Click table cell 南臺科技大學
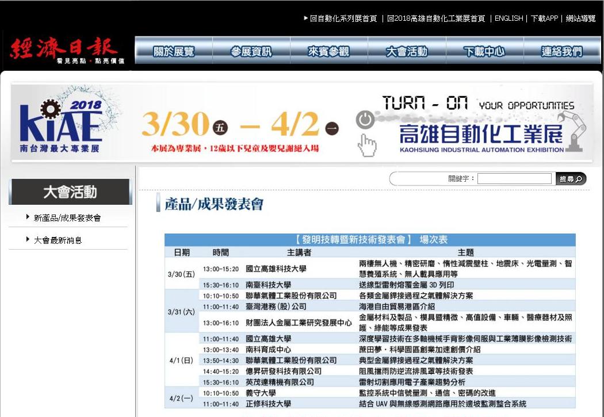The height and width of the screenshot is (417, 604). click(268, 285)
